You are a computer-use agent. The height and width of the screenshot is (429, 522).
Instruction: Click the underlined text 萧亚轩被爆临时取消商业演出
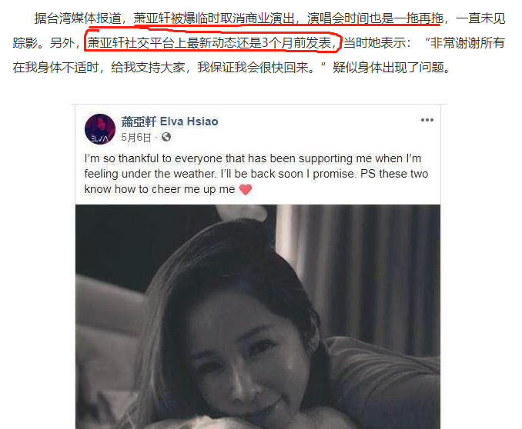(x=214, y=18)
